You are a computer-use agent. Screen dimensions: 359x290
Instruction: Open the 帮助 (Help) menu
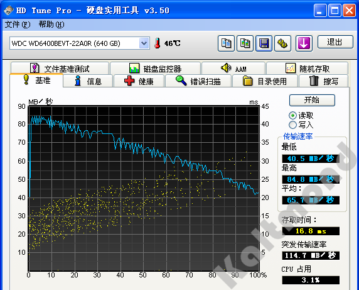(51, 25)
